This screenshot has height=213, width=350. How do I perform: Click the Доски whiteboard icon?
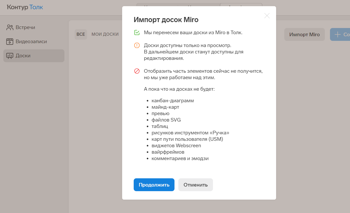[10, 56]
